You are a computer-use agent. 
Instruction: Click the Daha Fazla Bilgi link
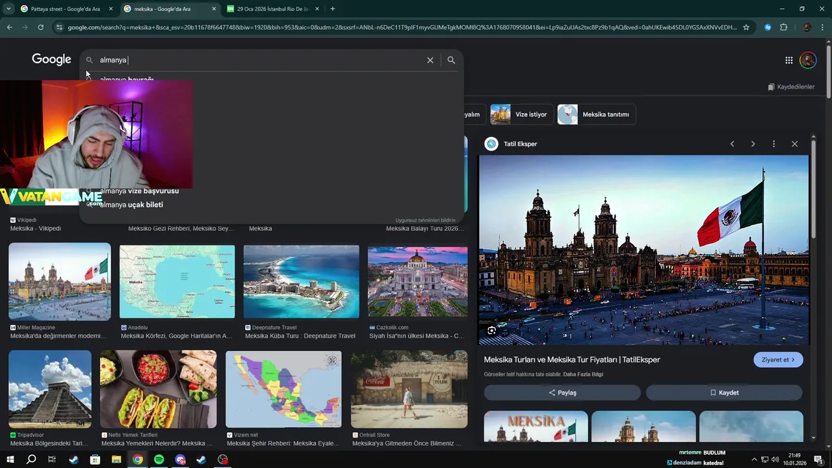(x=583, y=374)
